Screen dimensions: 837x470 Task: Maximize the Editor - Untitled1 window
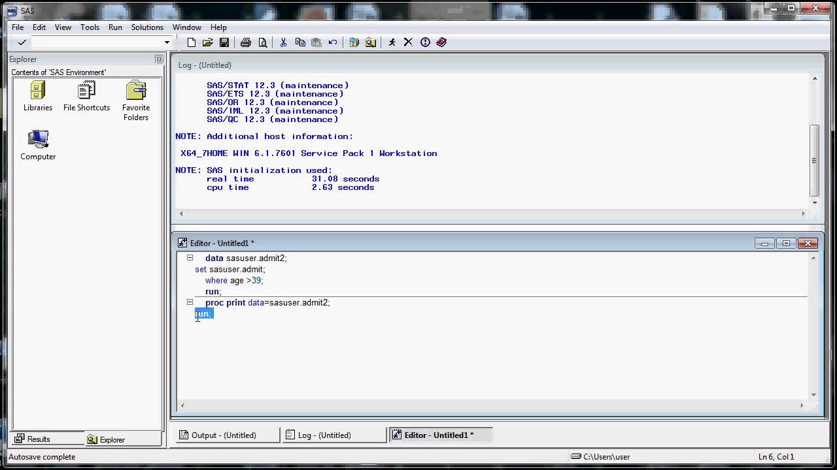[787, 243]
